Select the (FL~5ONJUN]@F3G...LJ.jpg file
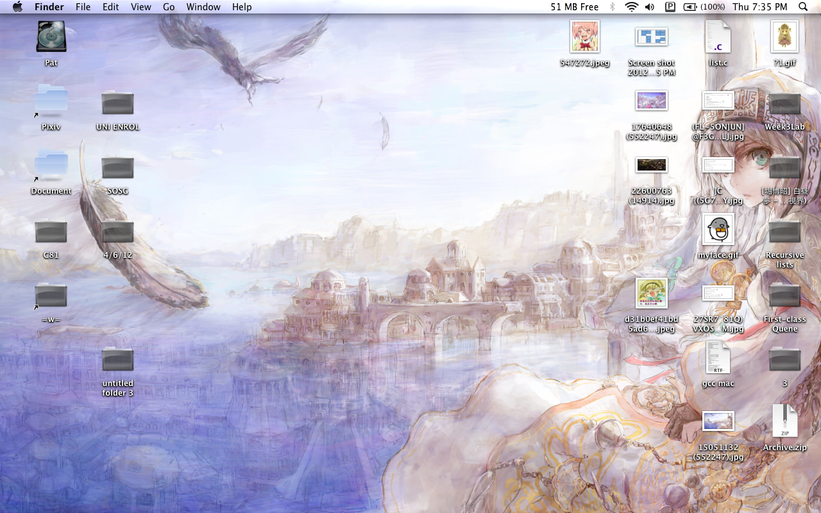 (x=718, y=101)
